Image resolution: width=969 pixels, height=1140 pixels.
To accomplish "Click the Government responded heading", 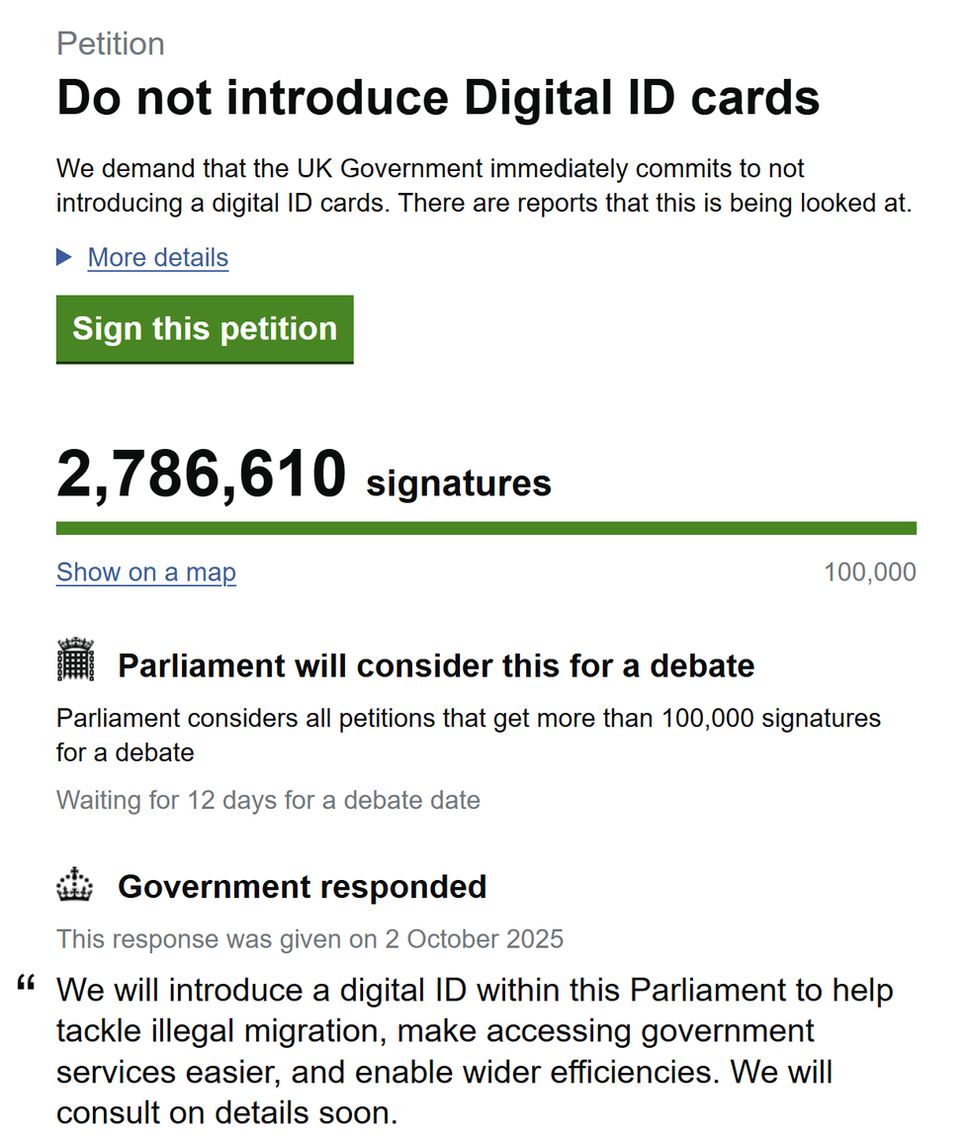I will [302, 886].
